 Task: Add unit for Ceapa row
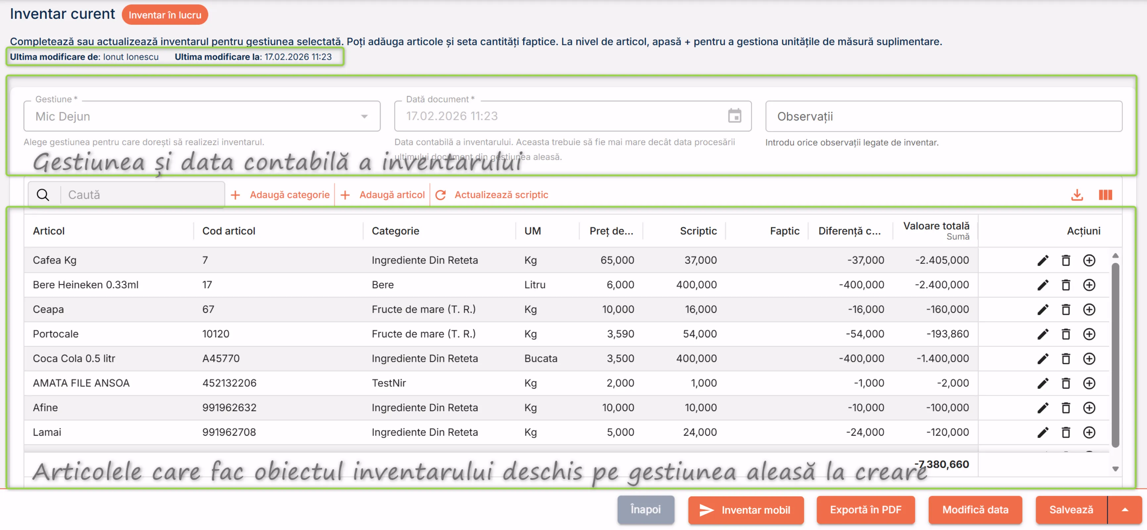(x=1089, y=309)
